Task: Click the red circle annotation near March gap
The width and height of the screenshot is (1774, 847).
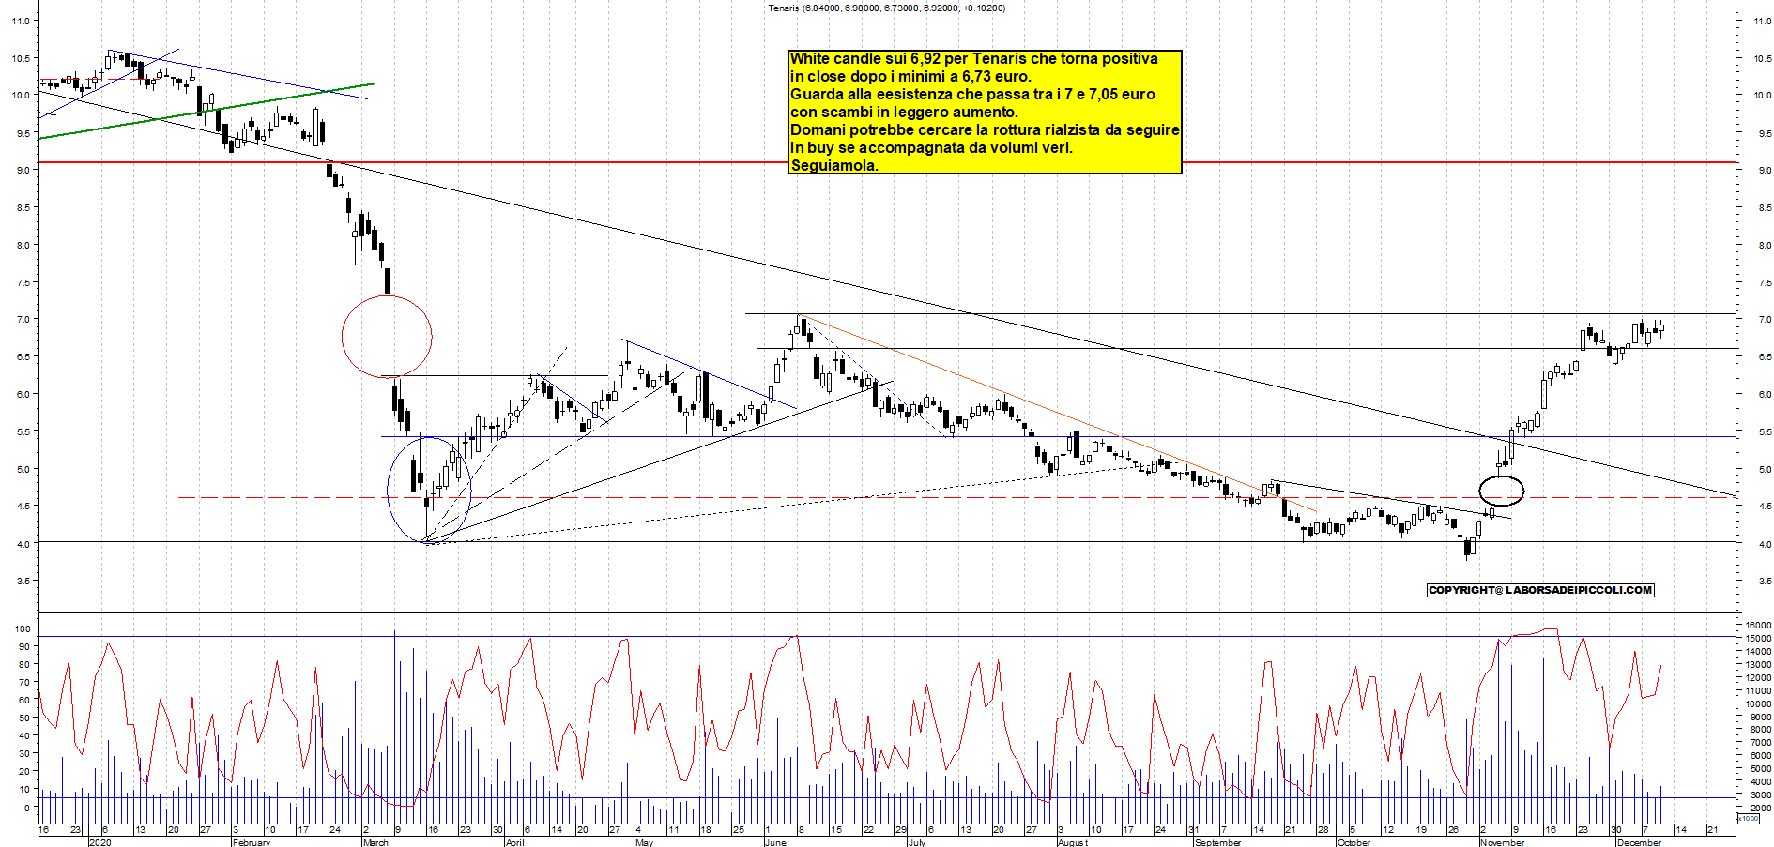Action: click(x=387, y=337)
